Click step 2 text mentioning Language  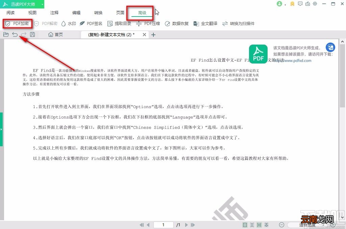click(x=130, y=117)
